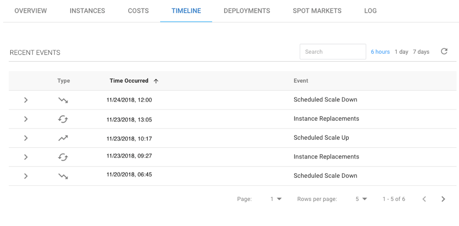459x226 pixels.
Task: Expand the 11/23/2018, 09:27 event row
Action: coord(26,157)
